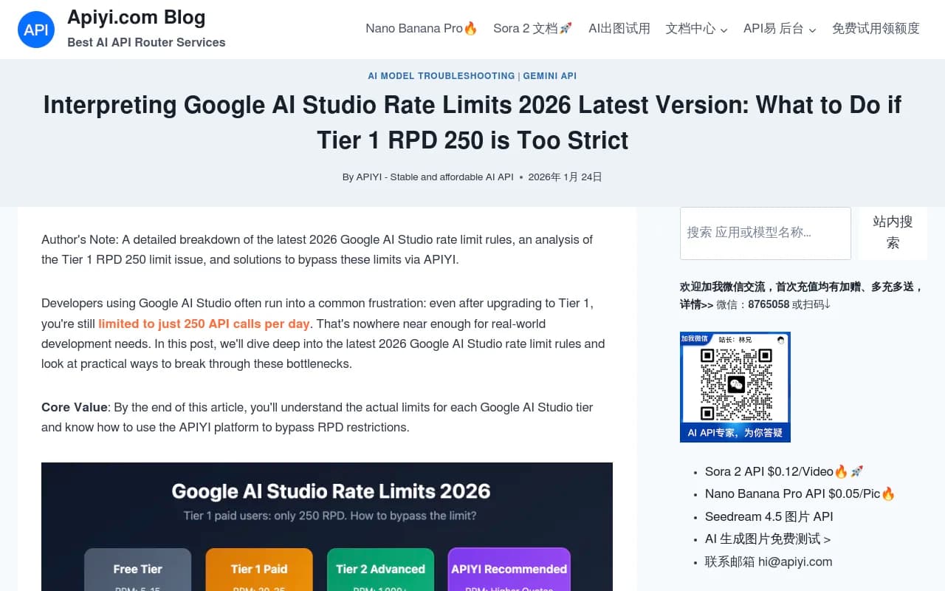Select the AI出图试用 menu item
Image resolution: width=945 pixels, height=591 pixels.
click(619, 28)
